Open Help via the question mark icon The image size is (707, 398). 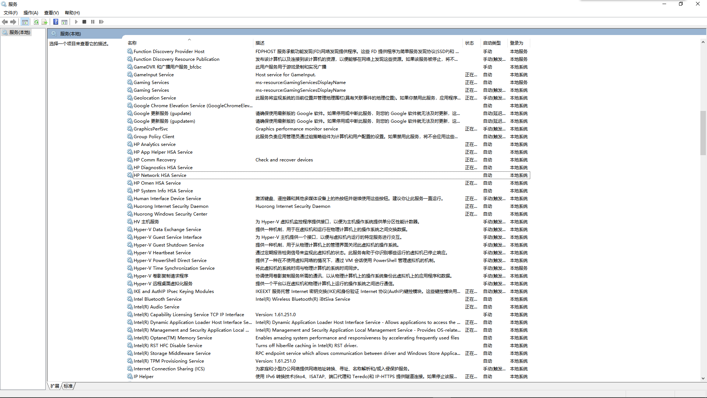56,22
